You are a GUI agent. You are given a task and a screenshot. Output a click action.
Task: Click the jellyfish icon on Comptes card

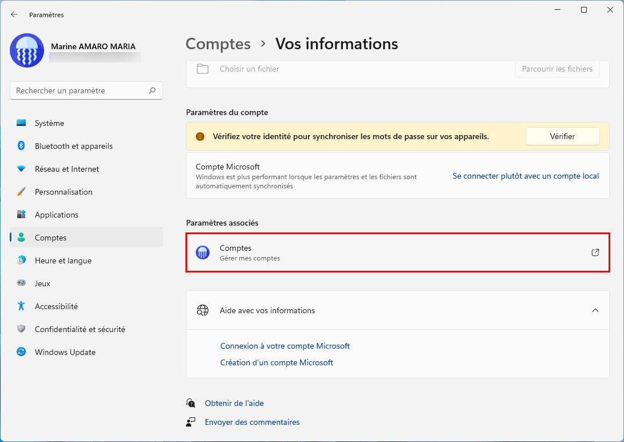coord(203,252)
